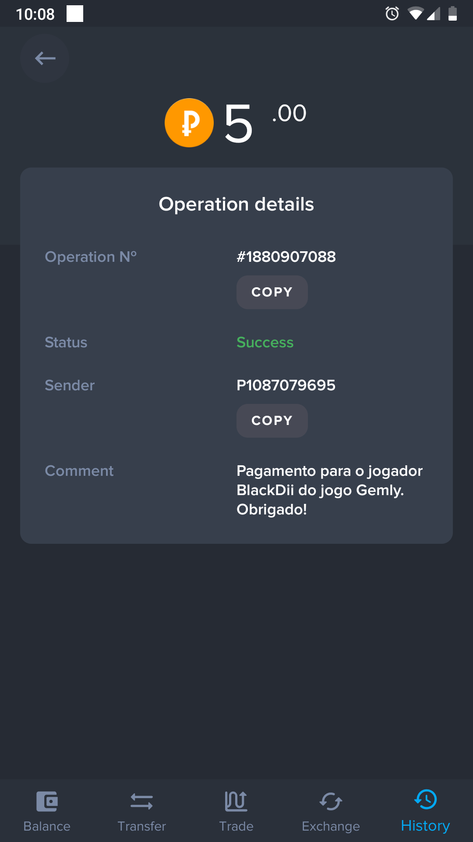This screenshot has width=473, height=842.
Task: Go to the Trade tab label
Action: (x=236, y=826)
